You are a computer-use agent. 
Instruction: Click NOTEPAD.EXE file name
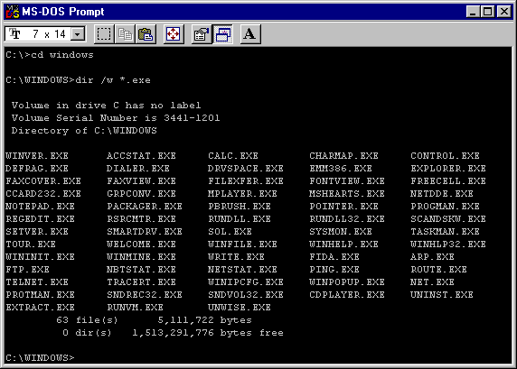tap(41, 207)
